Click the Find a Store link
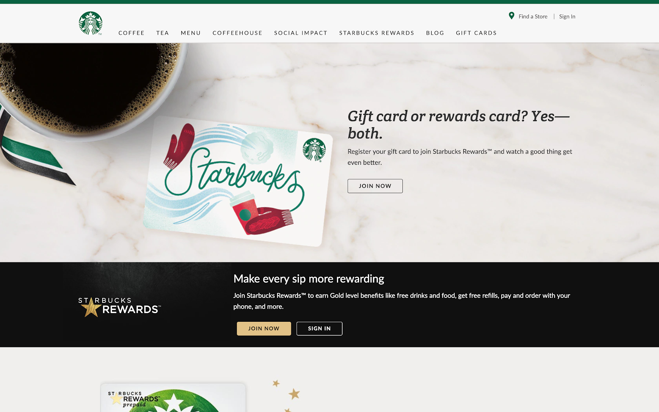This screenshot has height=412, width=659. [x=533, y=16]
